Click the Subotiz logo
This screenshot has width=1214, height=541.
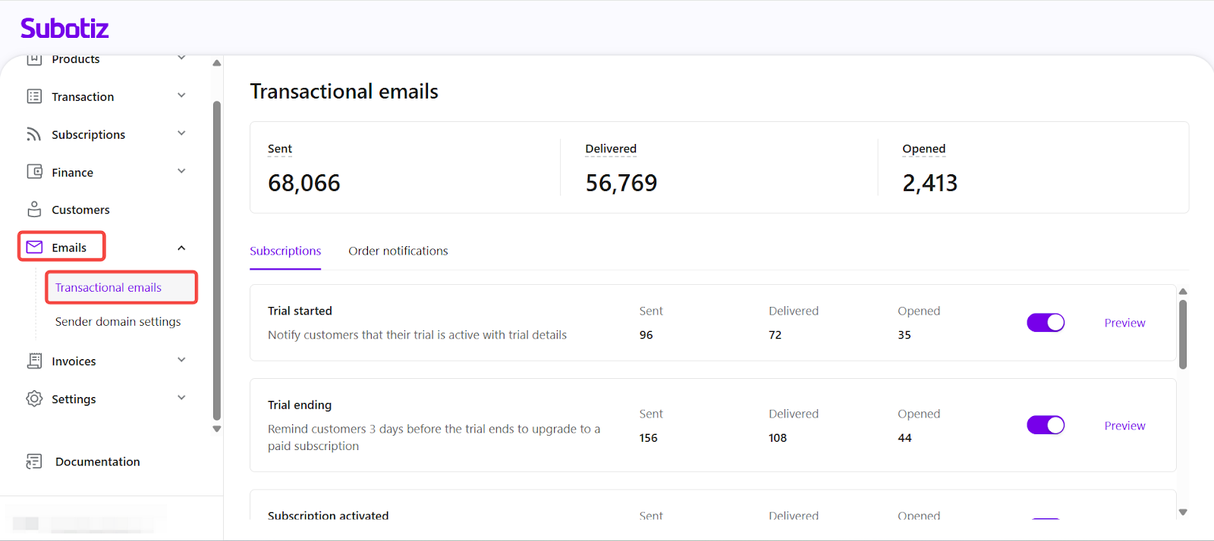pyautogui.click(x=64, y=29)
